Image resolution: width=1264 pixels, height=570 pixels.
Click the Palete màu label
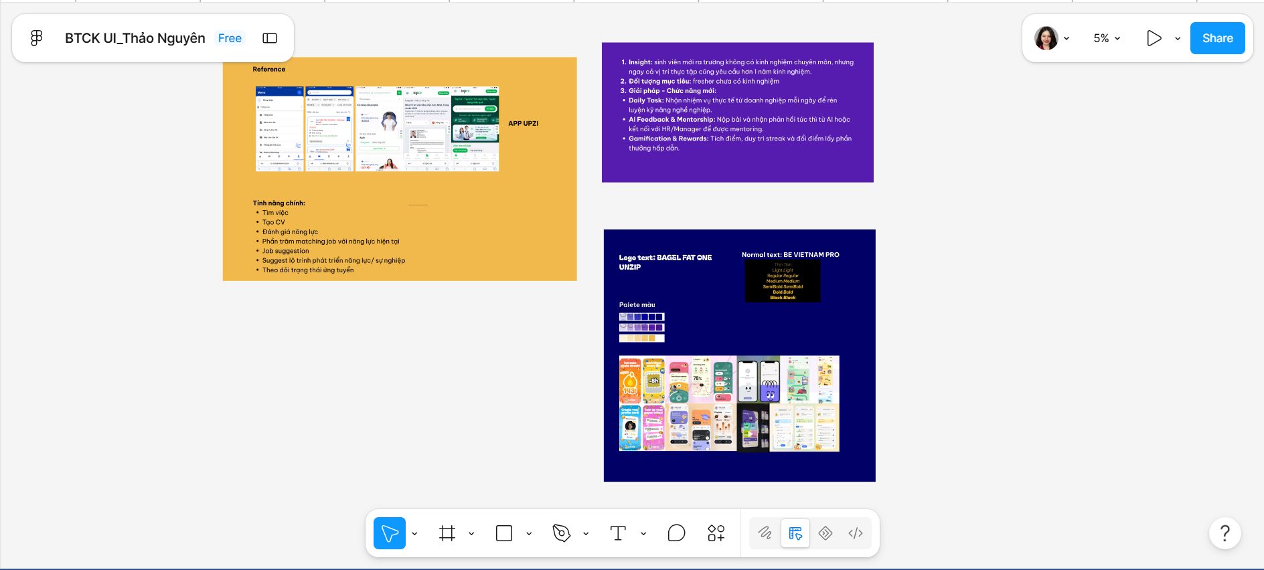tap(637, 304)
